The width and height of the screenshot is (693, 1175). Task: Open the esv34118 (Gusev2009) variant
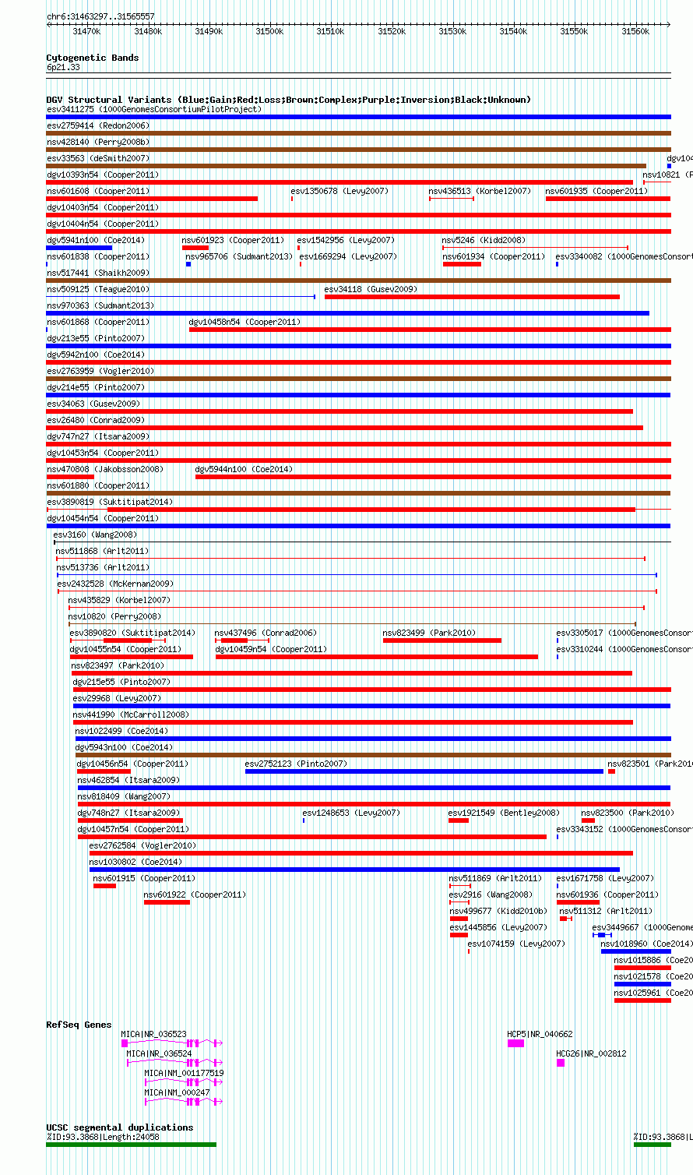point(371,290)
